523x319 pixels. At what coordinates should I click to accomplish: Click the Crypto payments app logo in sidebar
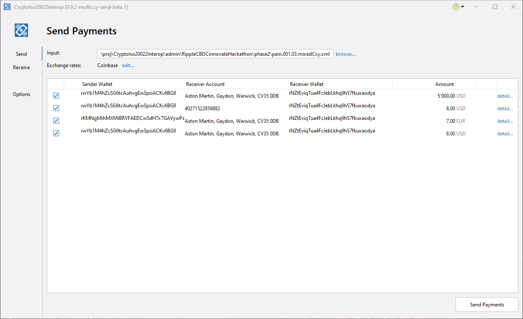[21, 30]
